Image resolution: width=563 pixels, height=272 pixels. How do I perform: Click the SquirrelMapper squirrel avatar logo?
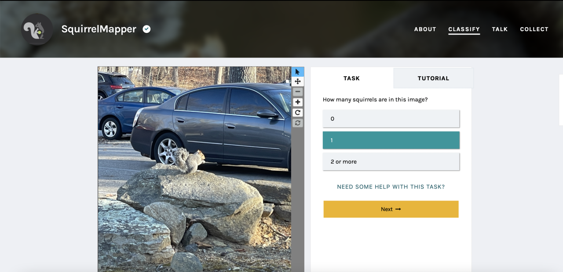[x=37, y=29]
